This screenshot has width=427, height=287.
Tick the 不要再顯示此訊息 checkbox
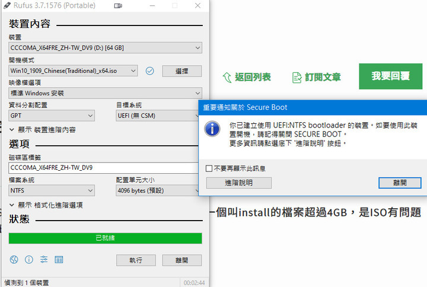pos(209,168)
